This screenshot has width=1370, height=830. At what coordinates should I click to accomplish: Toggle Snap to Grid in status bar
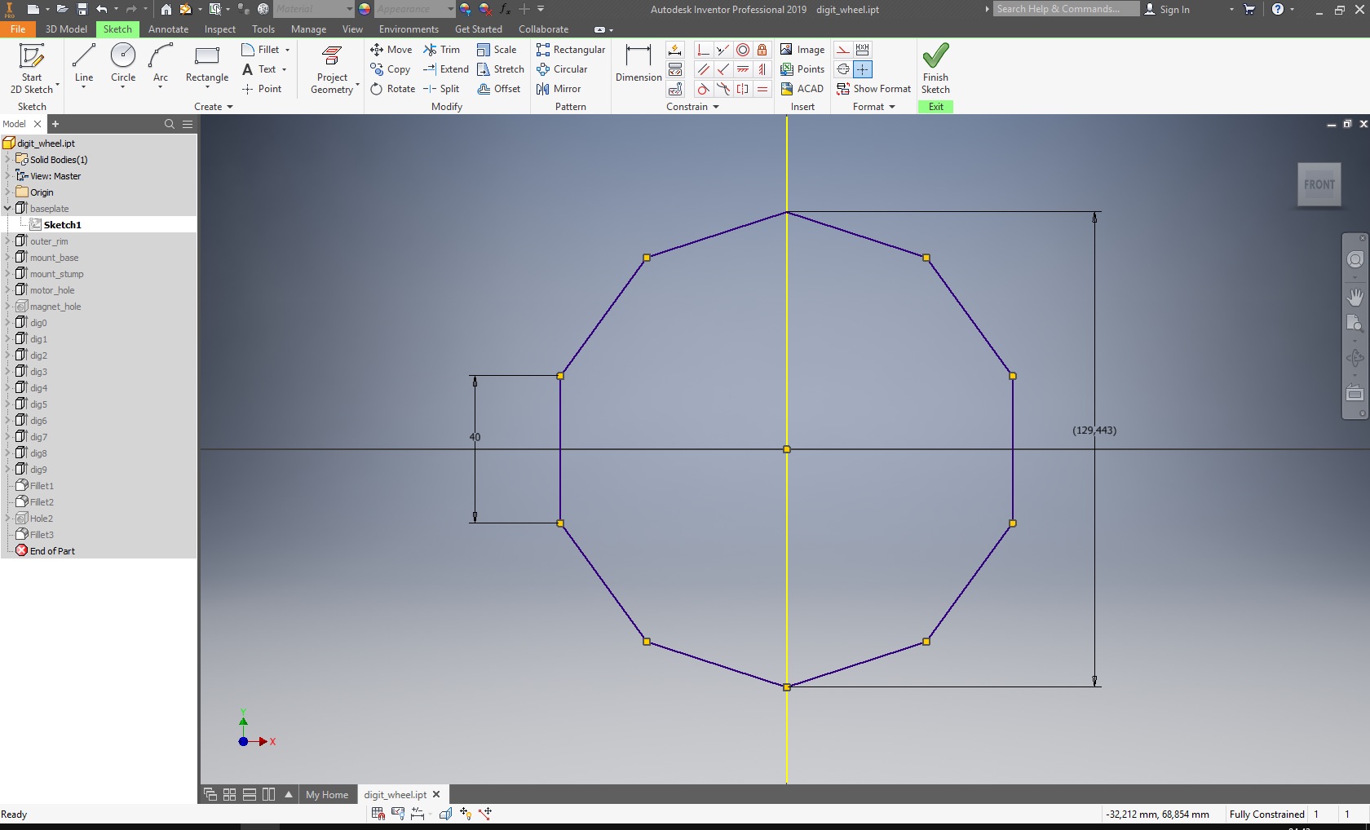pos(378,813)
